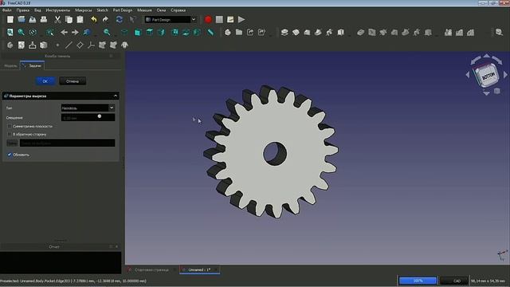Activate the measure distance ruler icon
Viewport: 510px width, 287px height.
[x=210, y=32]
